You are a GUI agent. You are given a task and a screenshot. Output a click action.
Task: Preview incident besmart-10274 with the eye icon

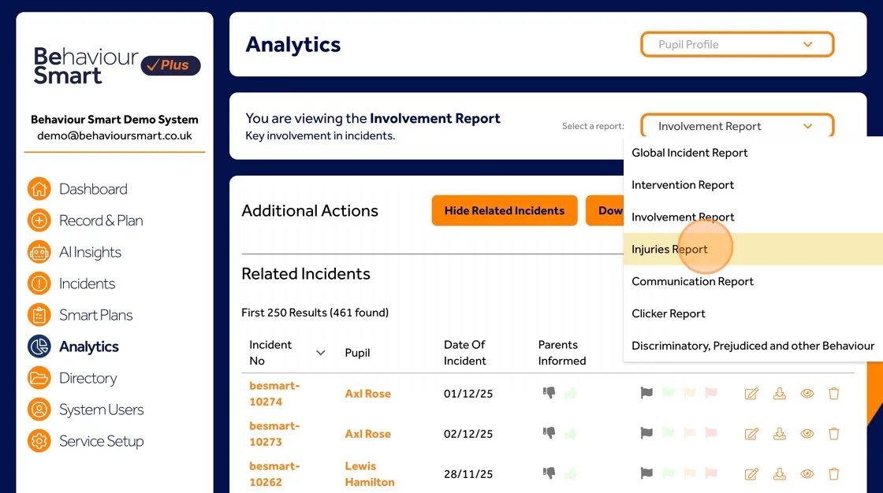click(x=807, y=393)
